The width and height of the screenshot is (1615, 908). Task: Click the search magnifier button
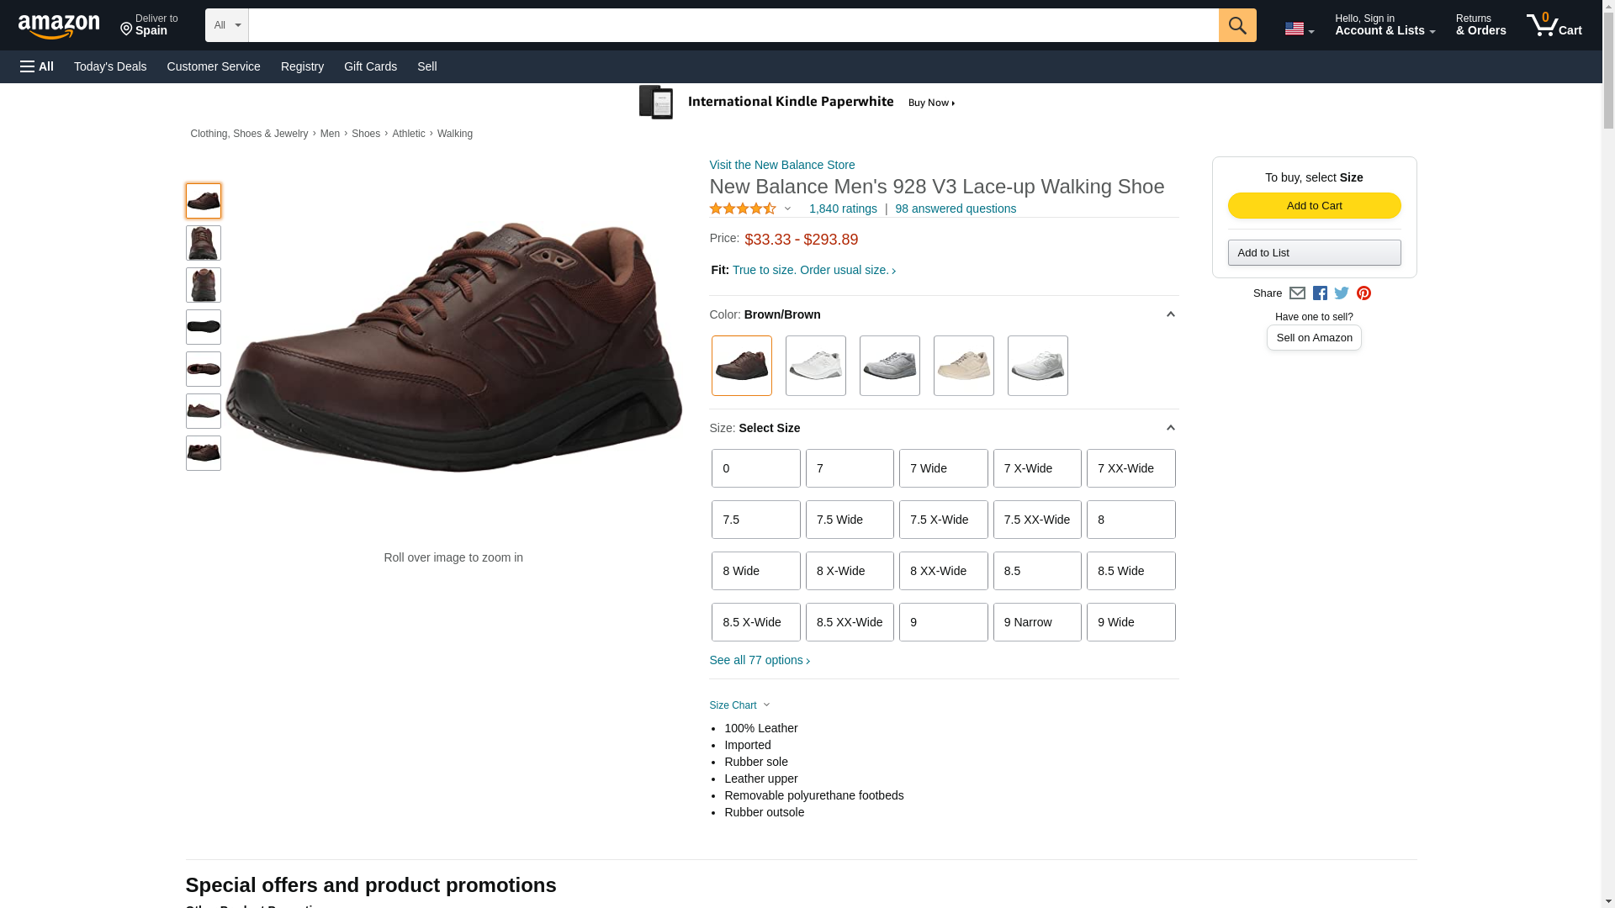[x=1236, y=25]
